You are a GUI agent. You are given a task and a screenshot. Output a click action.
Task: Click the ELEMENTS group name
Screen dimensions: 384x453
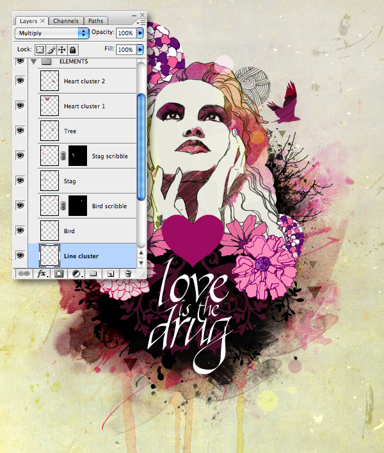(x=74, y=62)
